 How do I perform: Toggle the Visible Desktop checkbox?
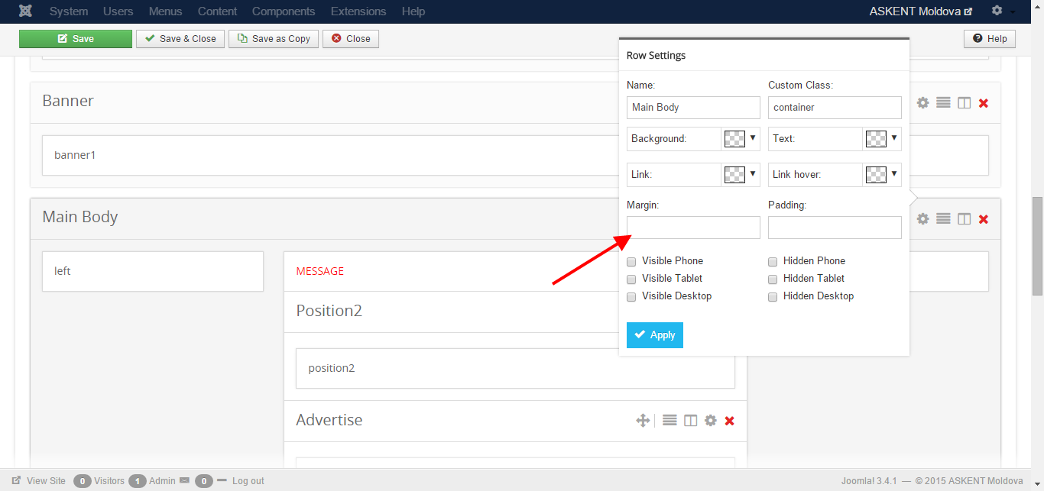(631, 296)
